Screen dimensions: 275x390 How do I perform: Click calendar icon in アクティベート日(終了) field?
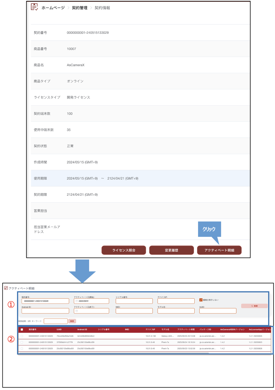coord(77,311)
